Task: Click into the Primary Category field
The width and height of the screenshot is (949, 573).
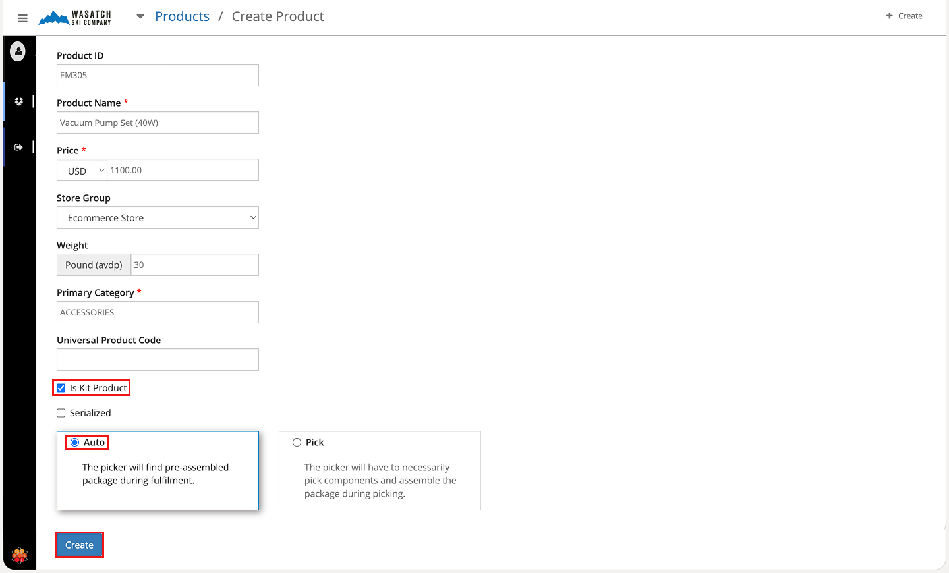Action: [158, 312]
